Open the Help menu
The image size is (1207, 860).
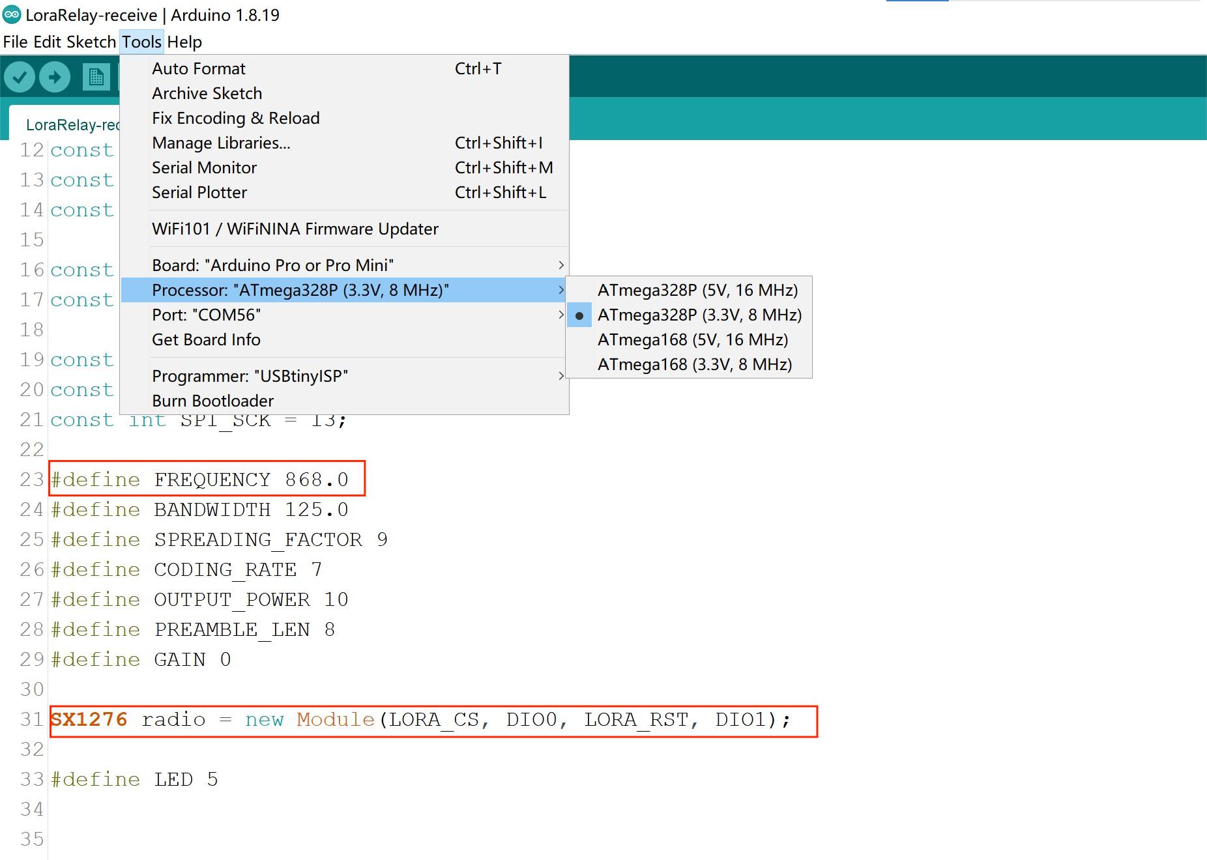(x=184, y=42)
